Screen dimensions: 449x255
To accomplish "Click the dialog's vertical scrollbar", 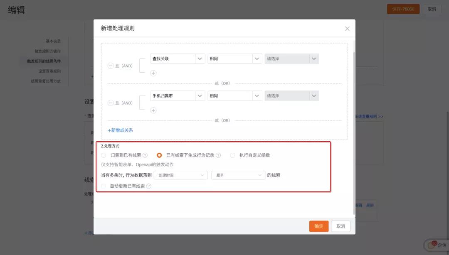I will (354, 133).
